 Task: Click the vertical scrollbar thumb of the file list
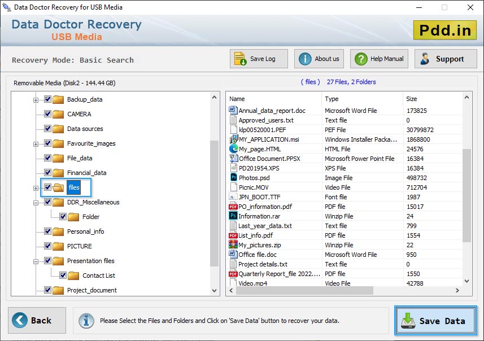466,195
